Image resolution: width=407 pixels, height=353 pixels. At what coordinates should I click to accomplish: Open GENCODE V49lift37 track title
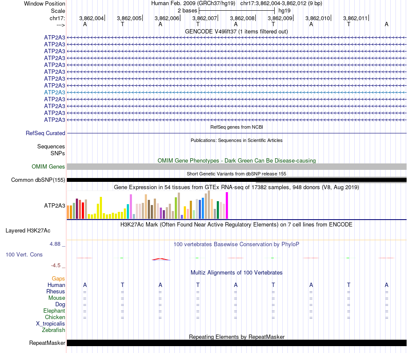click(236, 31)
